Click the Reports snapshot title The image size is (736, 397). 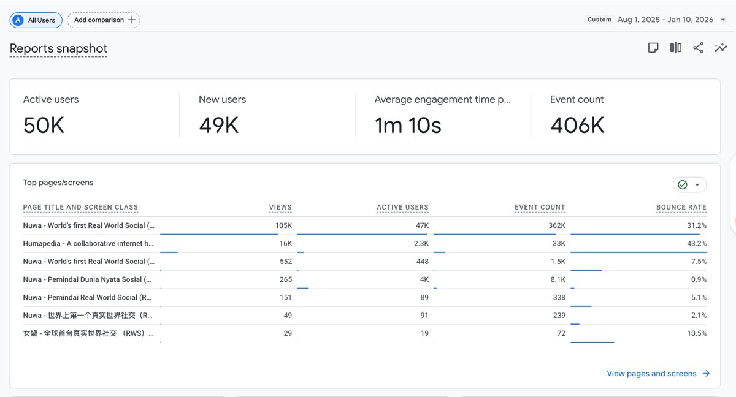pos(58,49)
